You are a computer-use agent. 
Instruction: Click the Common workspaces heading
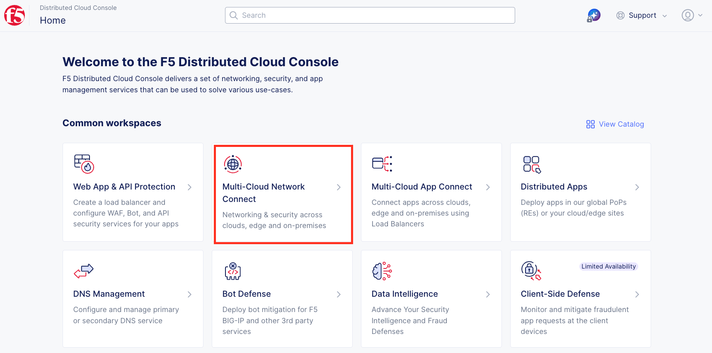click(112, 123)
